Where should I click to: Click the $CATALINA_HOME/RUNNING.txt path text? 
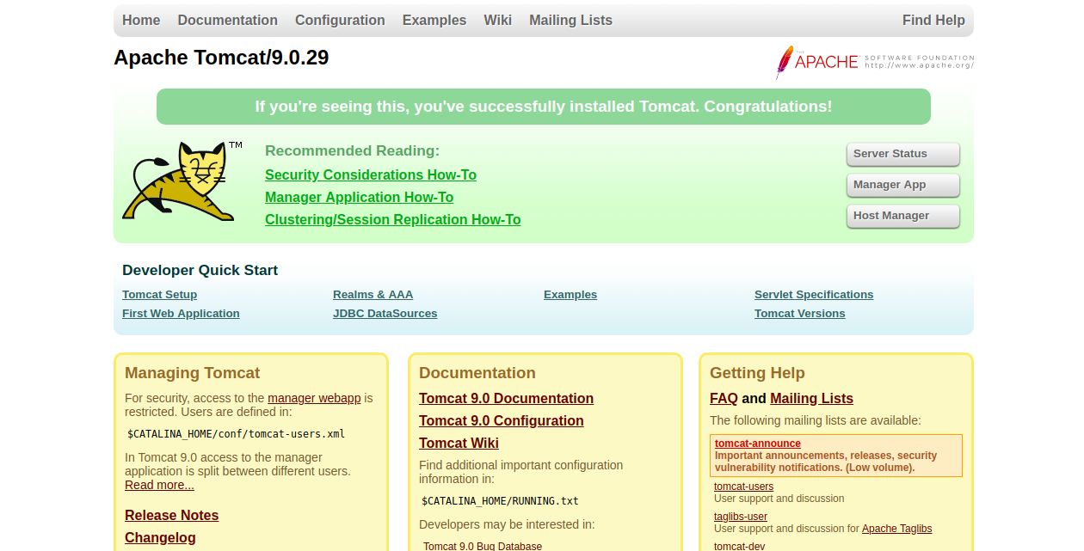point(500,501)
